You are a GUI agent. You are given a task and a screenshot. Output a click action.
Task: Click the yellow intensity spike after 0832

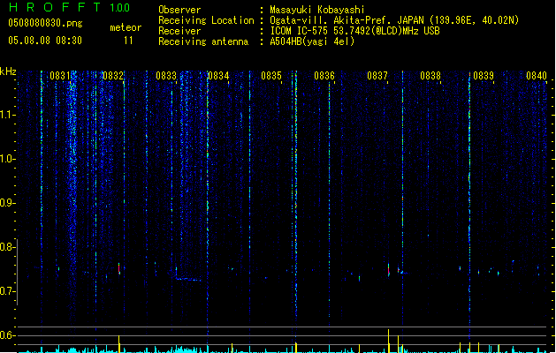[x=119, y=344]
